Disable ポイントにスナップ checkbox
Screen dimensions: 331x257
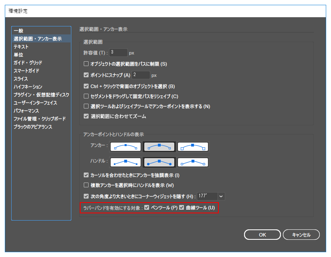86,74
